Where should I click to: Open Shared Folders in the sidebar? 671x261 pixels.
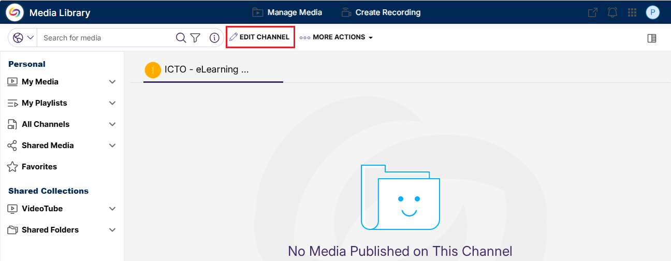coord(50,230)
